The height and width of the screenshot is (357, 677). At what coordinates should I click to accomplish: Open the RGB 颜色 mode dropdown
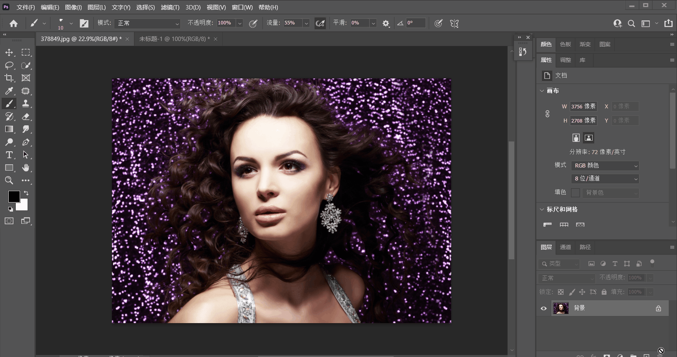(605, 166)
